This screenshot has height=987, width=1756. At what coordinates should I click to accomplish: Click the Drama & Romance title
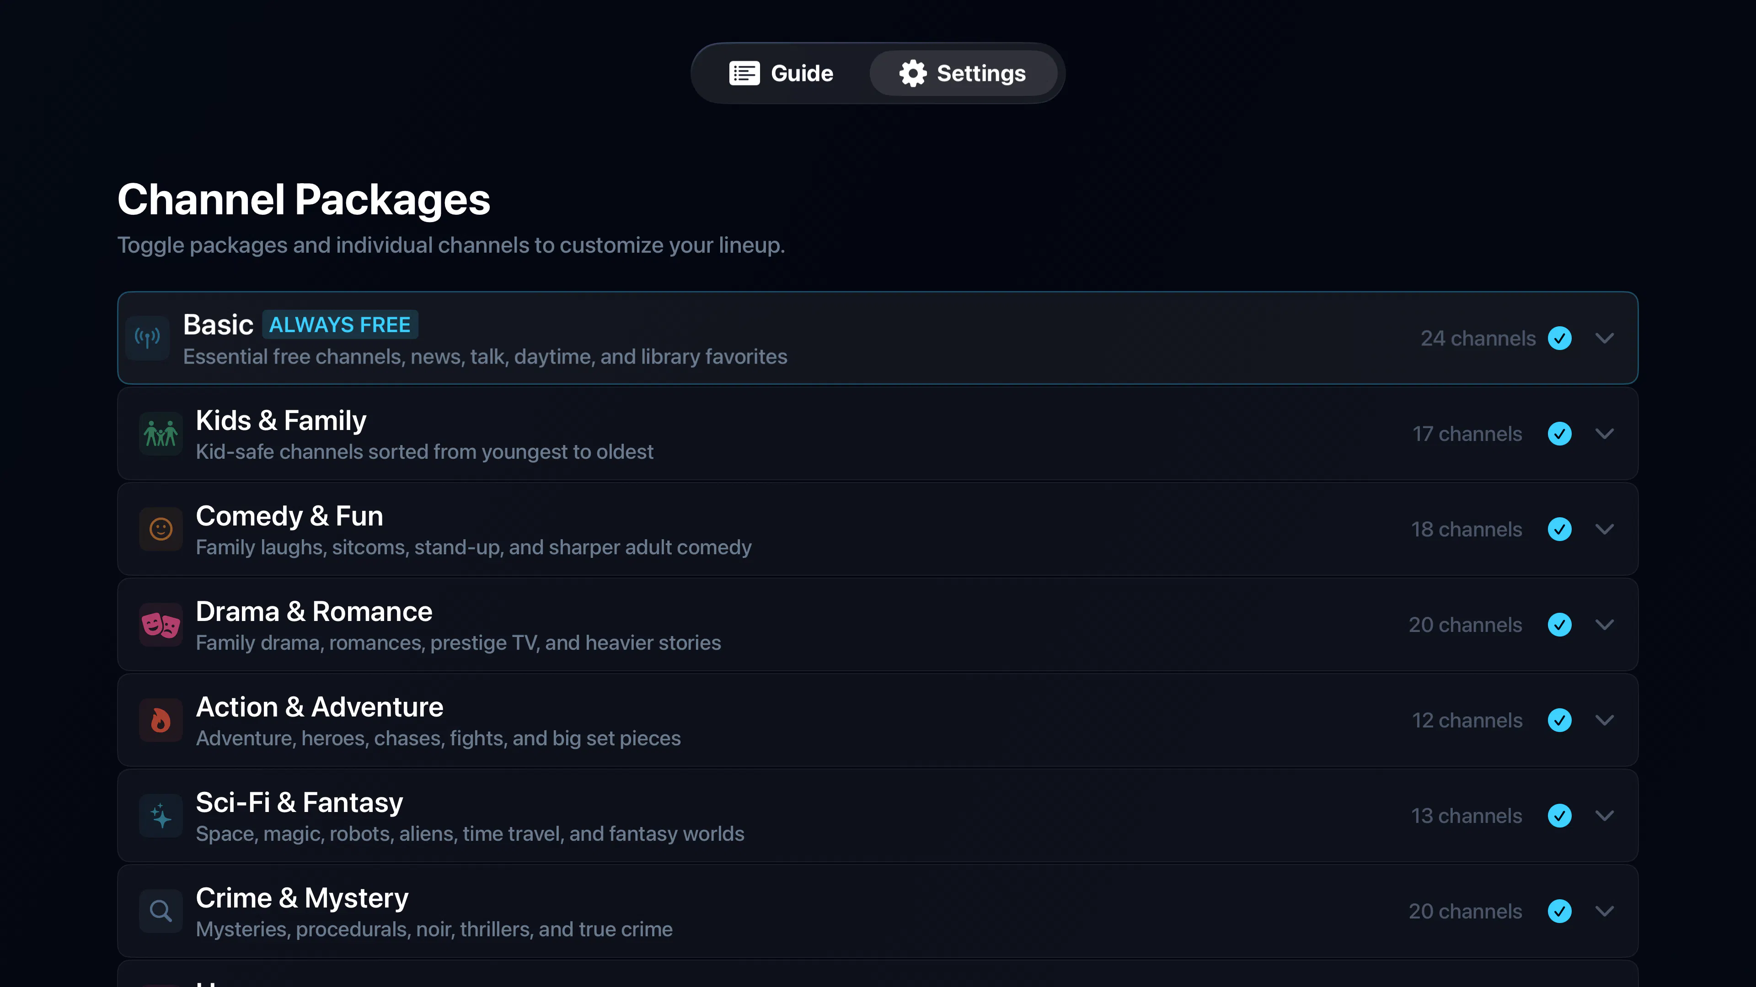tap(314, 611)
